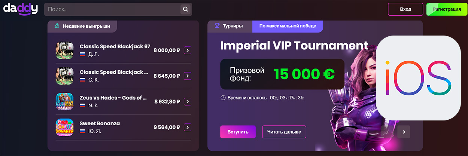Click the Регистрация button
The image size is (468, 156).
[x=447, y=9]
